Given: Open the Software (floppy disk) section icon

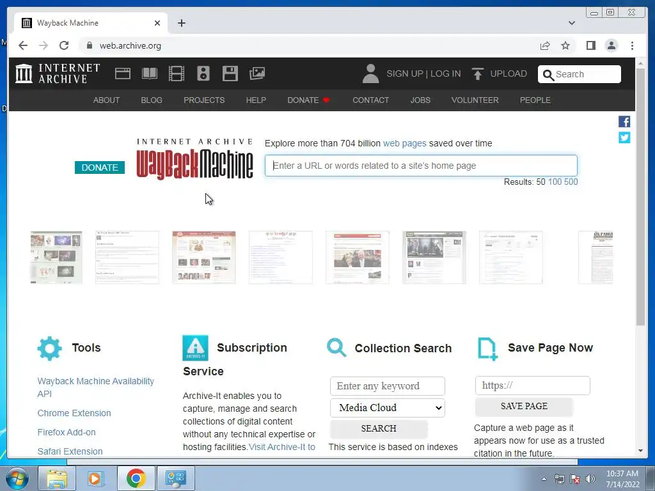Looking at the screenshot, I should click(230, 74).
